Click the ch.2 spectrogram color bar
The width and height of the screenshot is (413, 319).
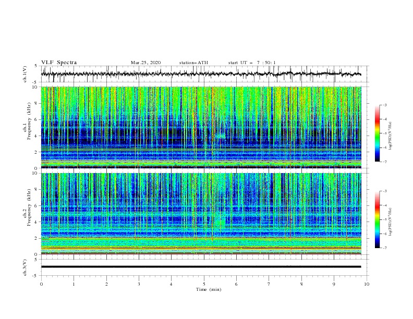[x=378, y=219]
